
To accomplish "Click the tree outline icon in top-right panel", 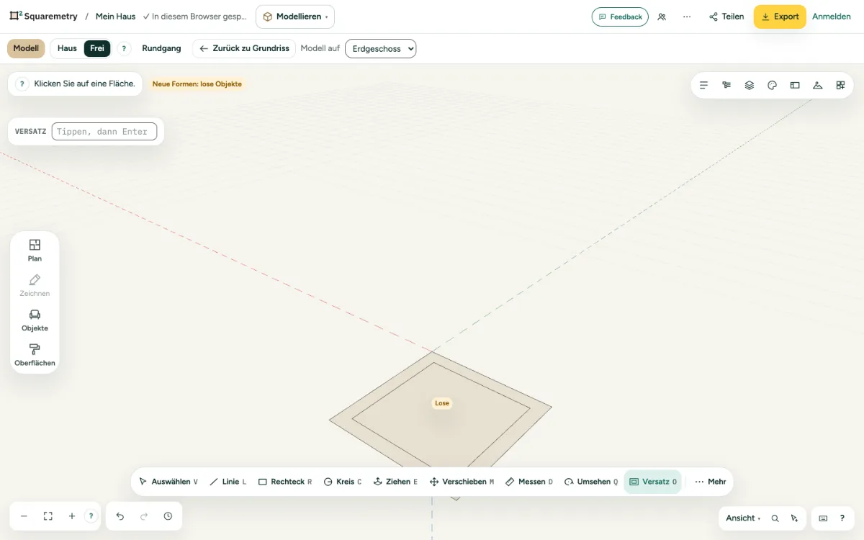I will pyautogui.click(x=726, y=85).
